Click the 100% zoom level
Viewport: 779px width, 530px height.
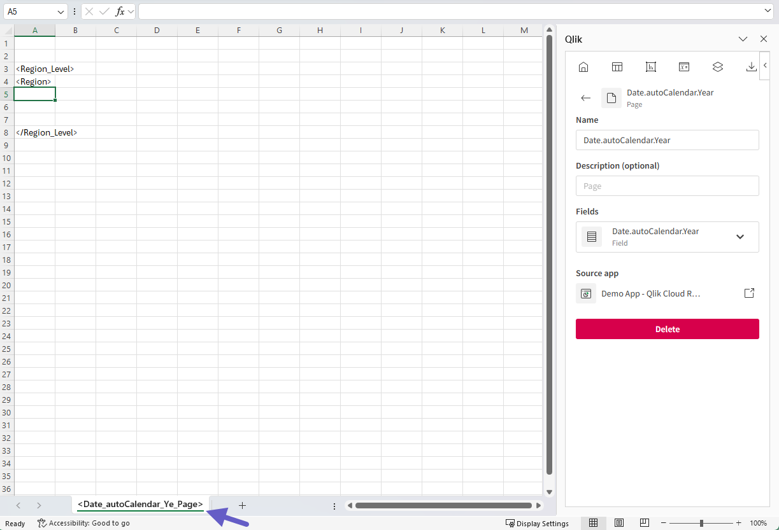pyautogui.click(x=758, y=523)
